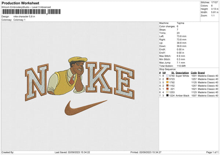Click the 1224 Amber Black color swatch
This screenshot has width=220, height=155.
[x=167, y=95]
